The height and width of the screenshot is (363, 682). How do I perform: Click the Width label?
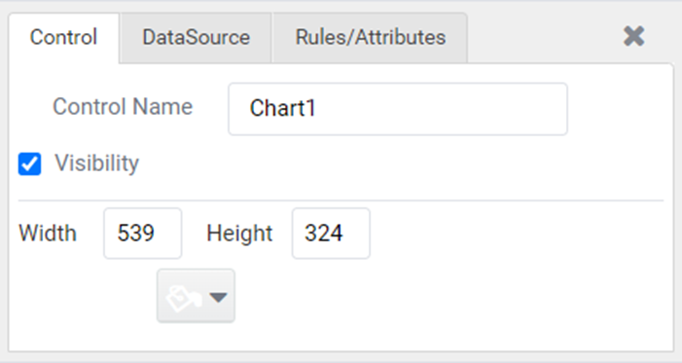(x=48, y=234)
